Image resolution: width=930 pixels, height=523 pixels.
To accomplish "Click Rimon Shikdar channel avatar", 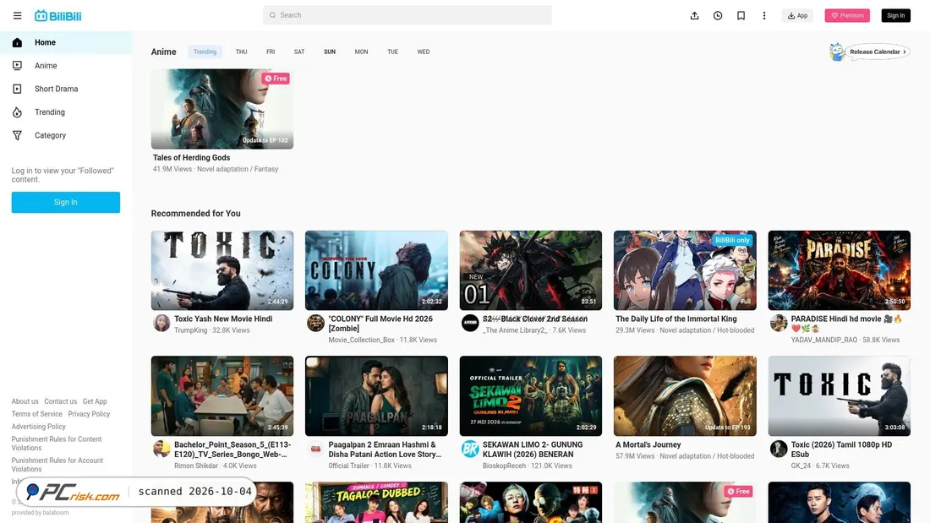I will point(161,449).
